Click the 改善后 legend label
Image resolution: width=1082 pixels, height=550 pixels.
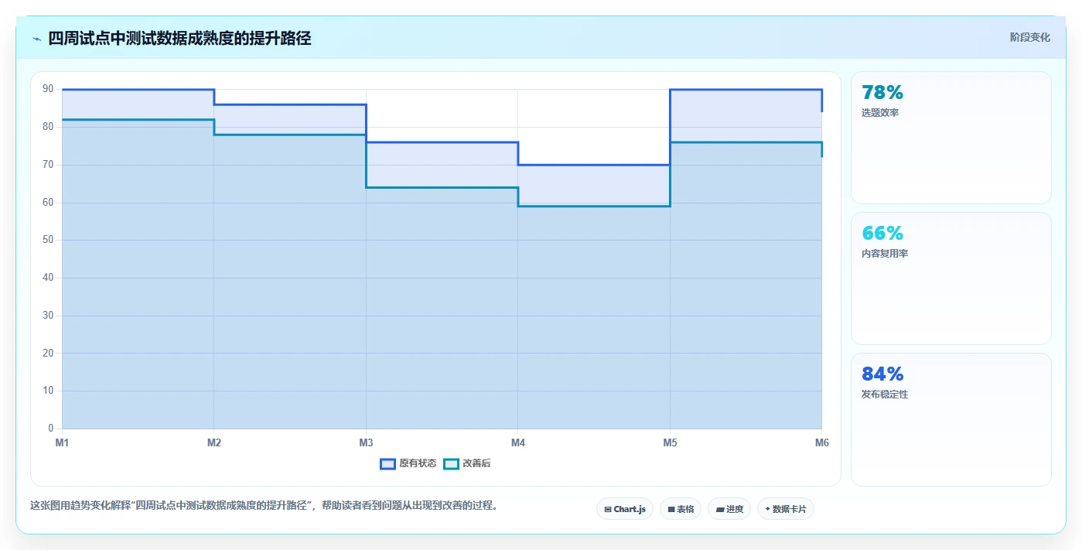click(x=476, y=463)
